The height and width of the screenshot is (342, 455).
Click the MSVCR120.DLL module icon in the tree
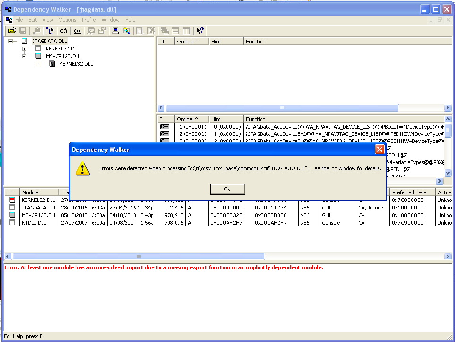point(38,56)
